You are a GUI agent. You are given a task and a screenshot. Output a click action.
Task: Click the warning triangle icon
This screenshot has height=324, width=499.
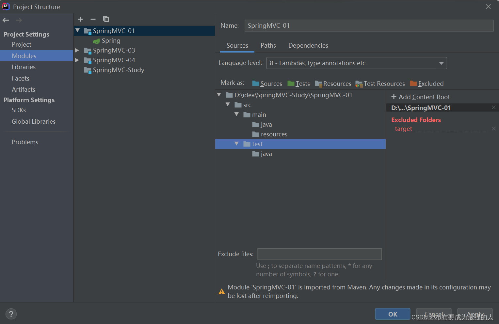(x=222, y=291)
